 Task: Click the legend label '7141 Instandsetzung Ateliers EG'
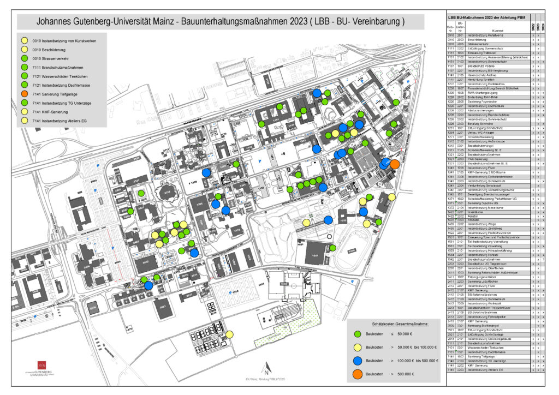tap(60, 121)
